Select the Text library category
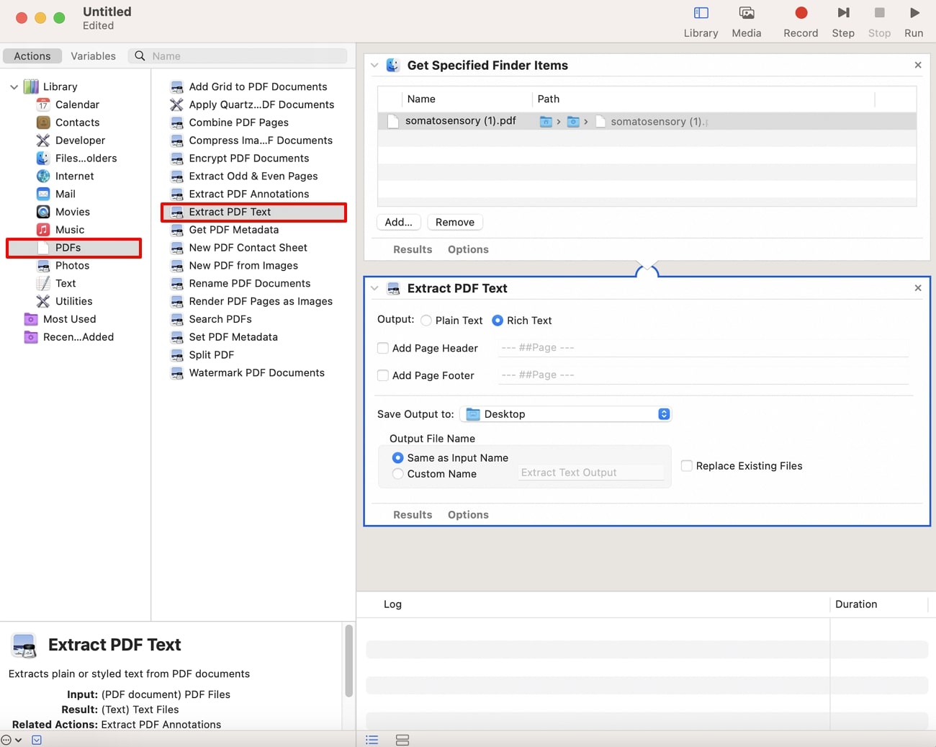 65,284
